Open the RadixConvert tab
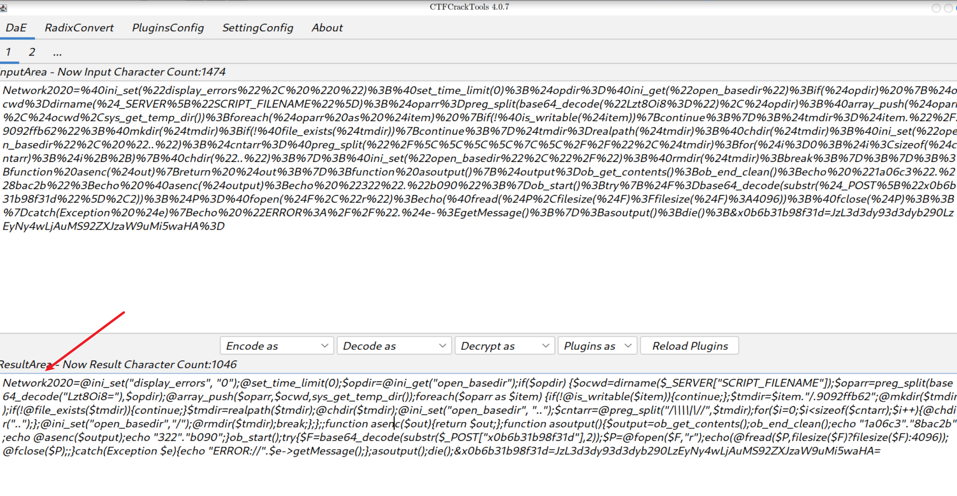 tap(79, 28)
